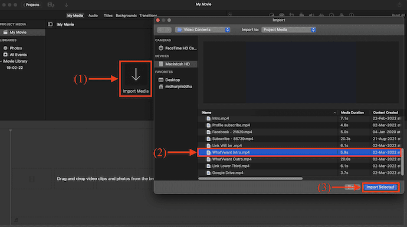Click the file icon beside Google Drive.mp4
This screenshot has width=407, height=227.
pos(208,173)
